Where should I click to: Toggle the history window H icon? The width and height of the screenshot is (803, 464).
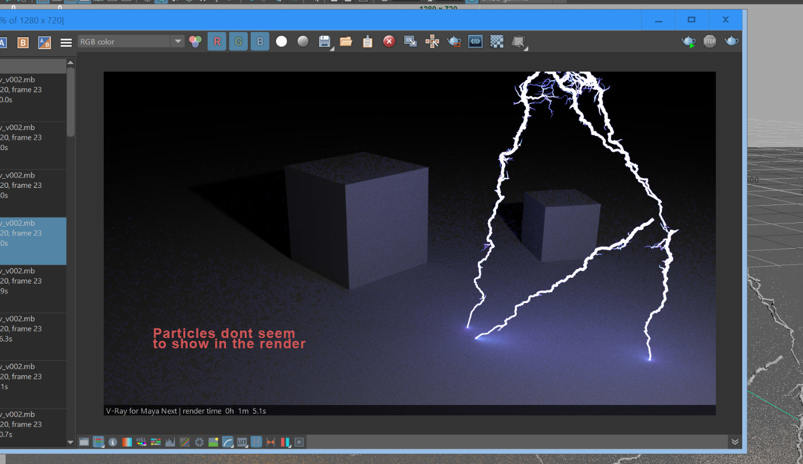[x=256, y=442]
